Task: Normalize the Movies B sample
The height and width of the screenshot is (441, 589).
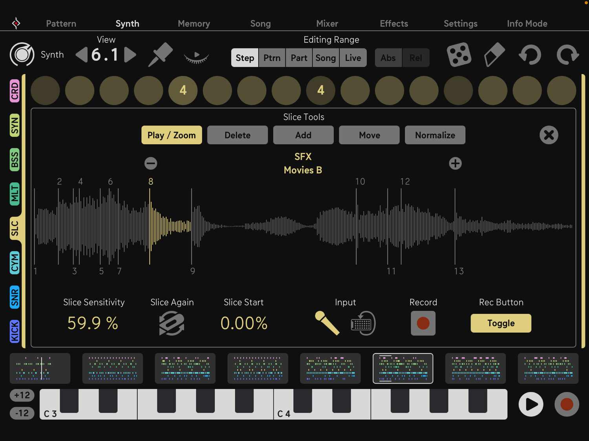Action: point(435,135)
